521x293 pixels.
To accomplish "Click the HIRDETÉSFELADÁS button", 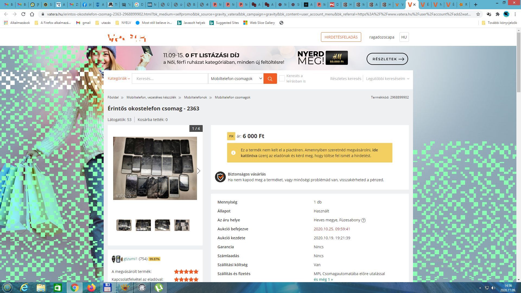I will pos(341,37).
